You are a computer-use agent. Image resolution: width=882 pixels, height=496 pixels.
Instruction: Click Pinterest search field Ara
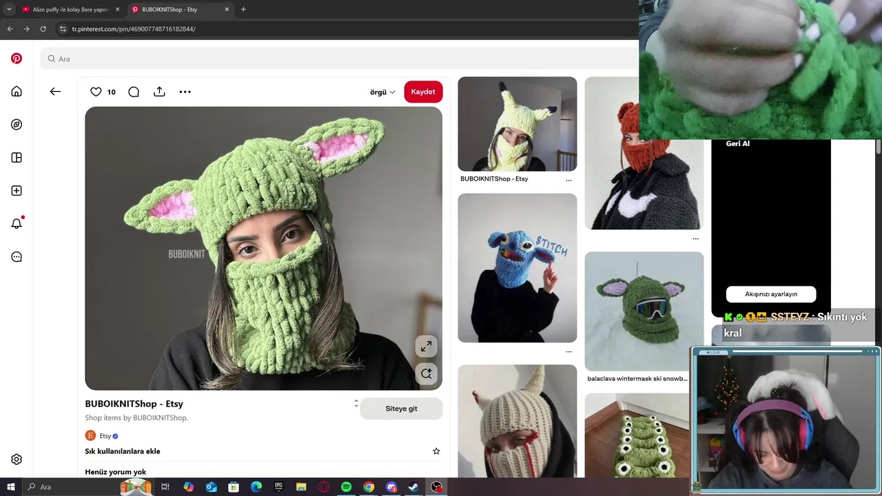click(x=338, y=59)
